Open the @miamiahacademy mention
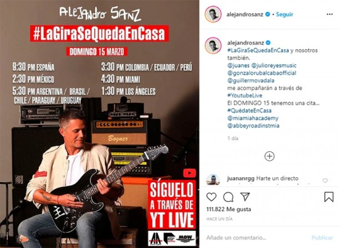This screenshot has width=339, height=248. point(253,118)
